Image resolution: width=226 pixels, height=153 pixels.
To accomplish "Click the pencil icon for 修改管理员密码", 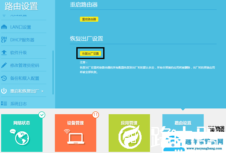I will (x=4, y=65).
